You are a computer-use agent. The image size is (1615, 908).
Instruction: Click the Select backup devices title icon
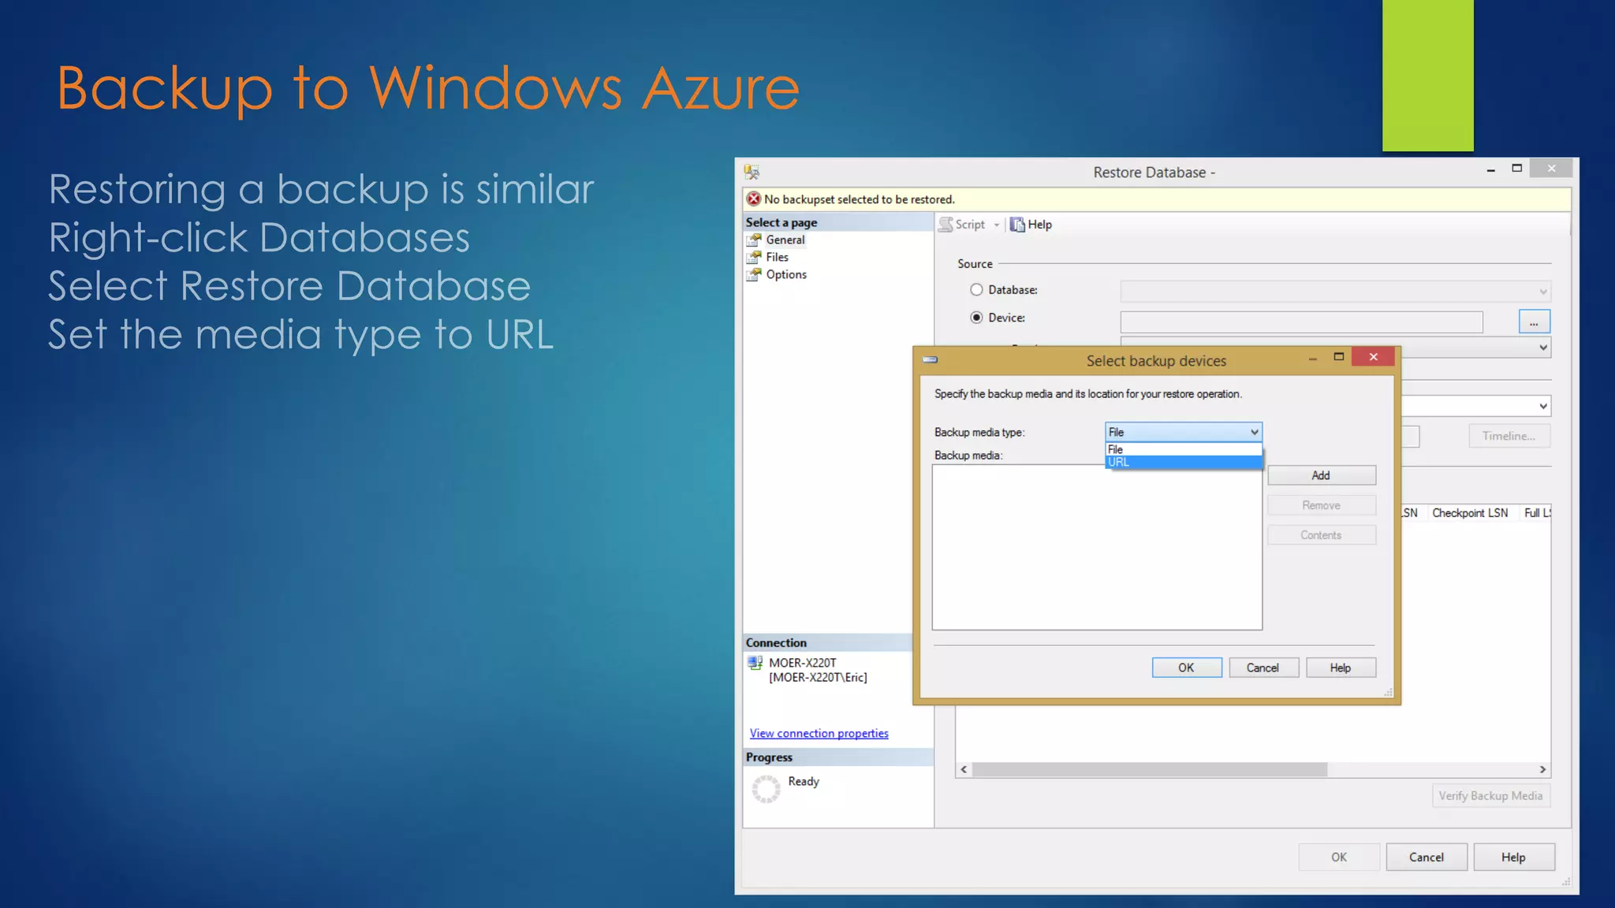click(x=931, y=359)
